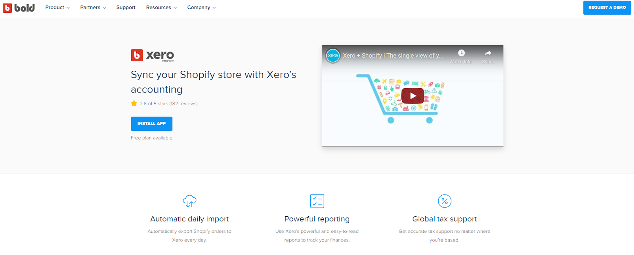Click 'Automatic daily import' heading

click(189, 219)
